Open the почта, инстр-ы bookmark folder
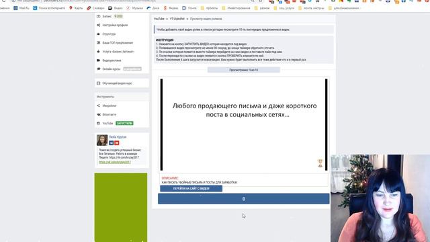 [x=311, y=8]
